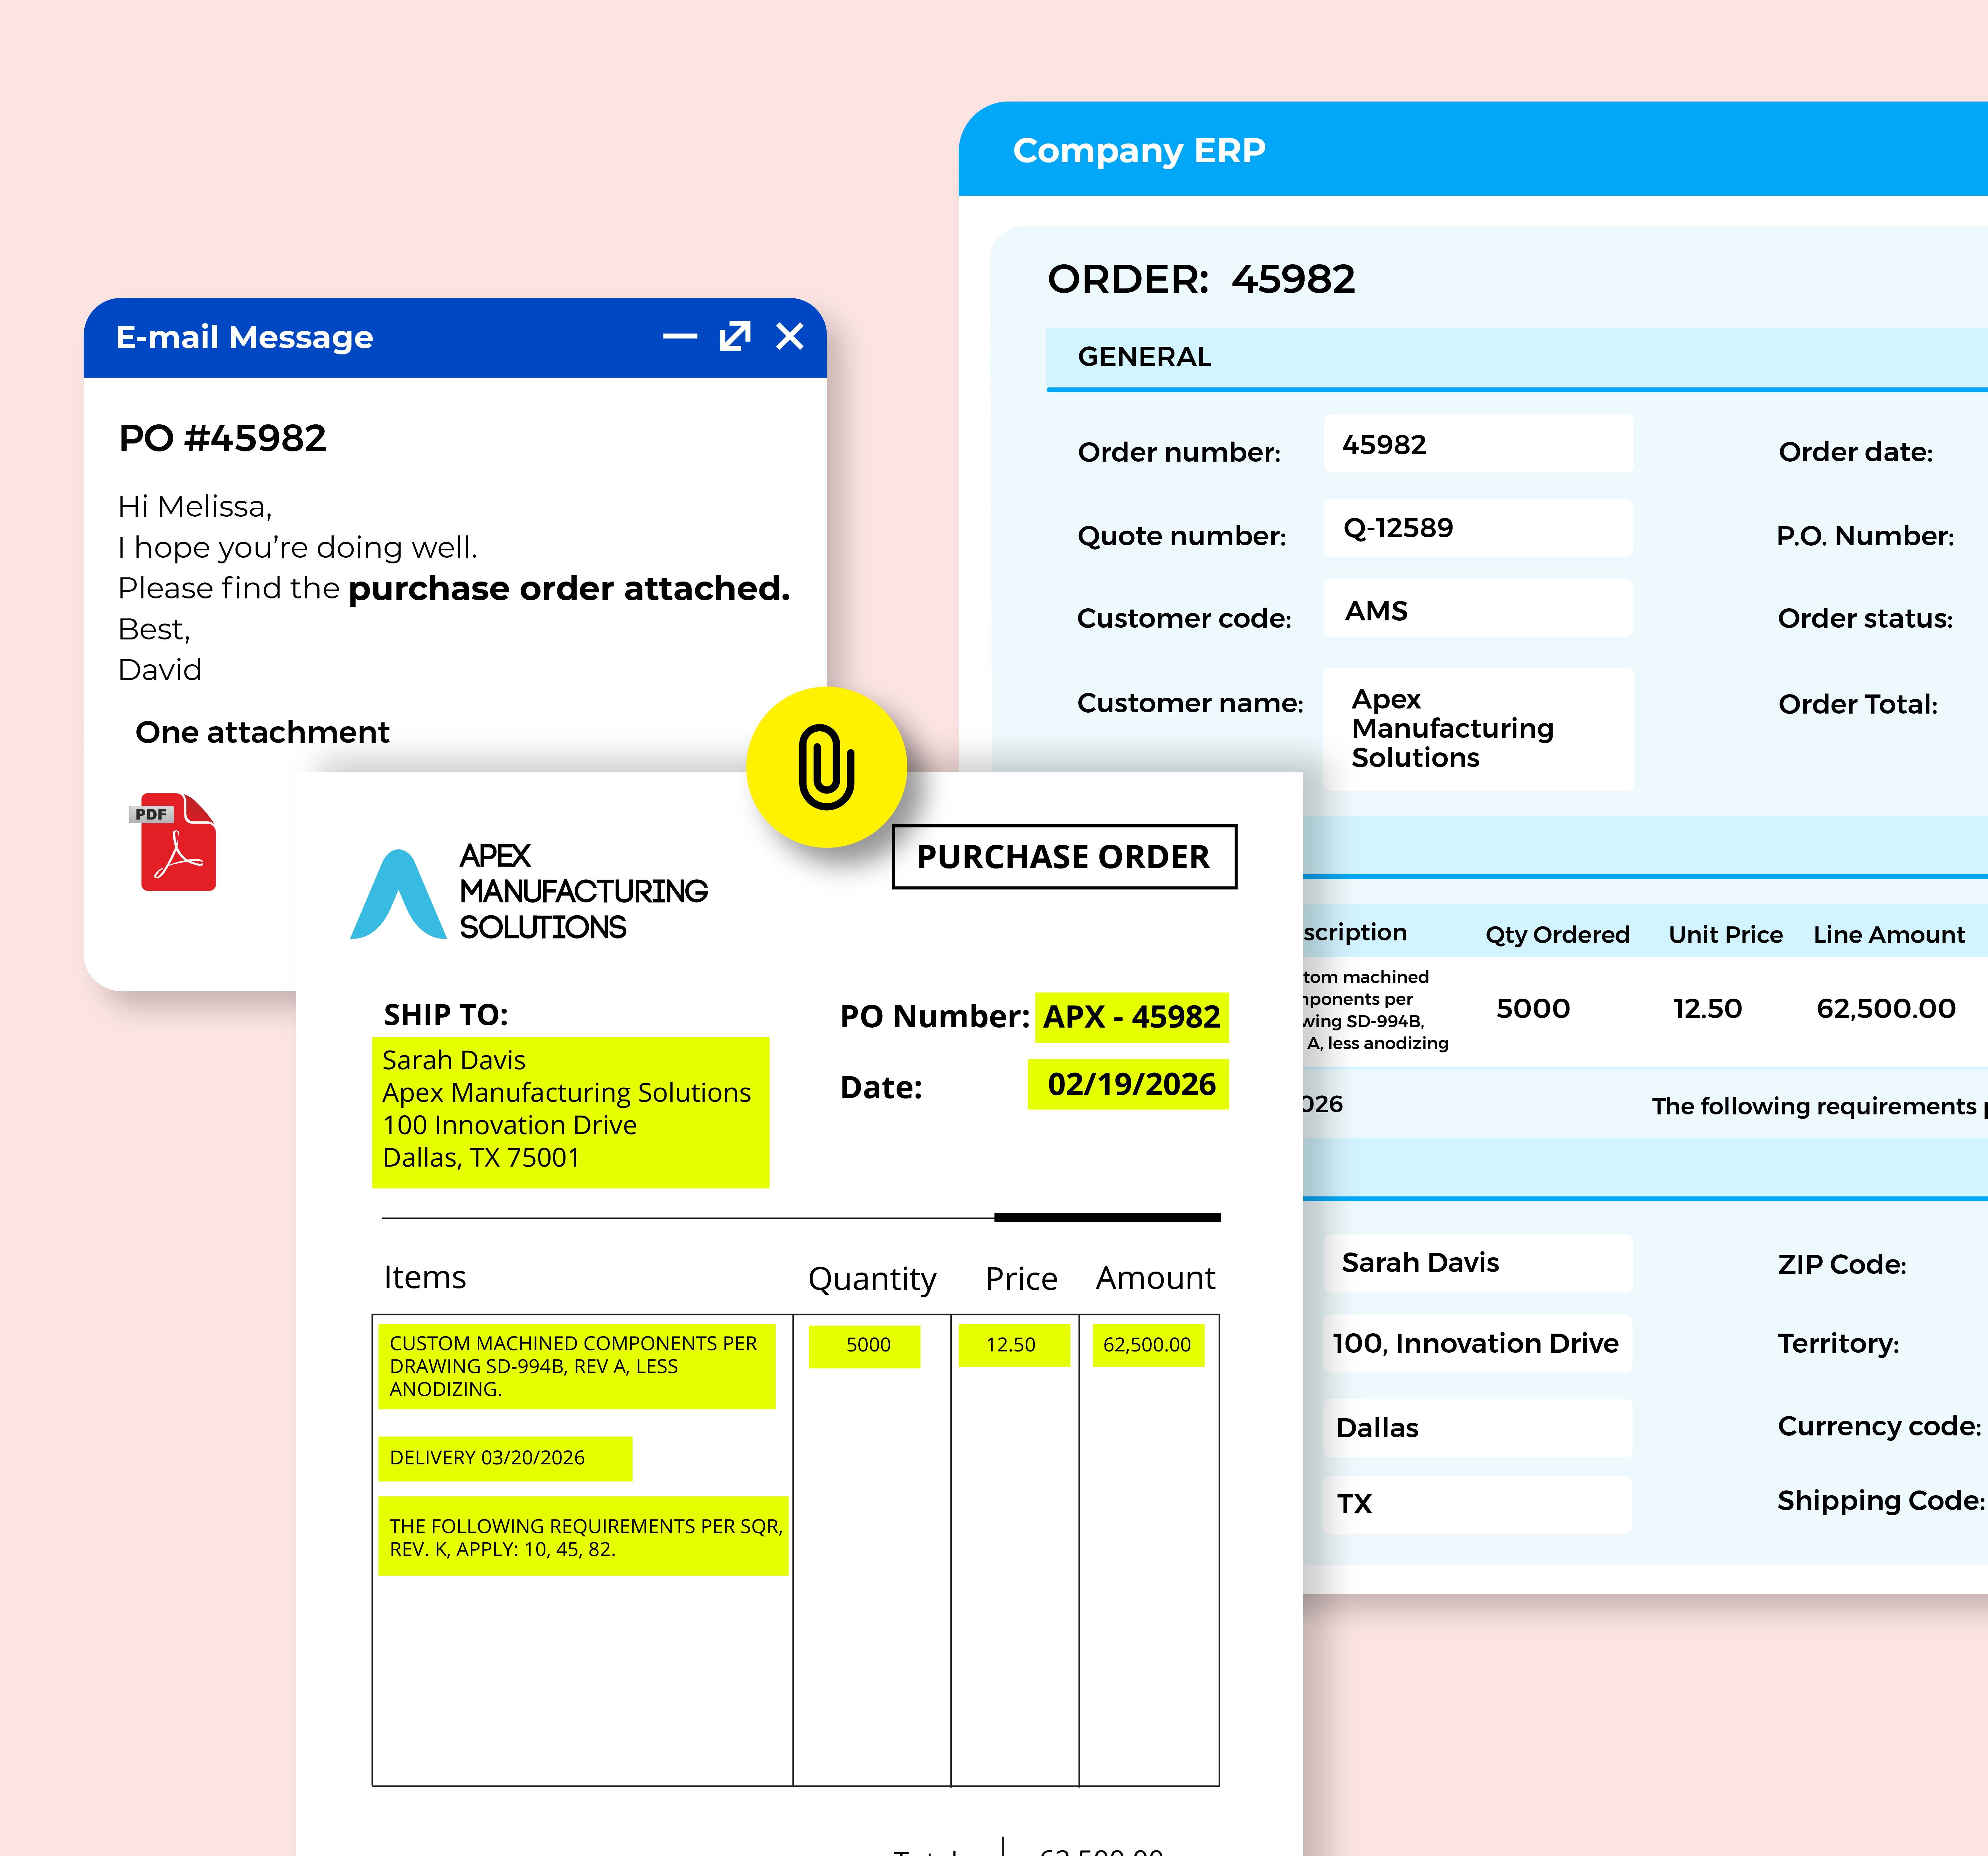
Task: Click the 'Order Total:' label in ERP
Action: [1858, 704]
